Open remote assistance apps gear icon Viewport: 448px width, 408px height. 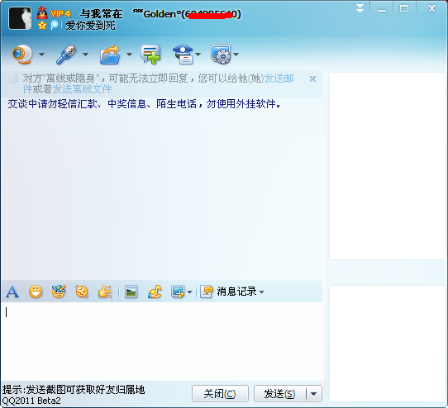[221, 55]
